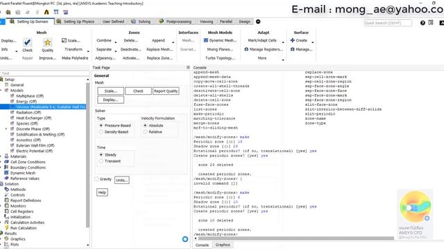Switch to the Solving ribbon tab
The width and height of the screenshot is (444, 249).
tap(141, 21)
